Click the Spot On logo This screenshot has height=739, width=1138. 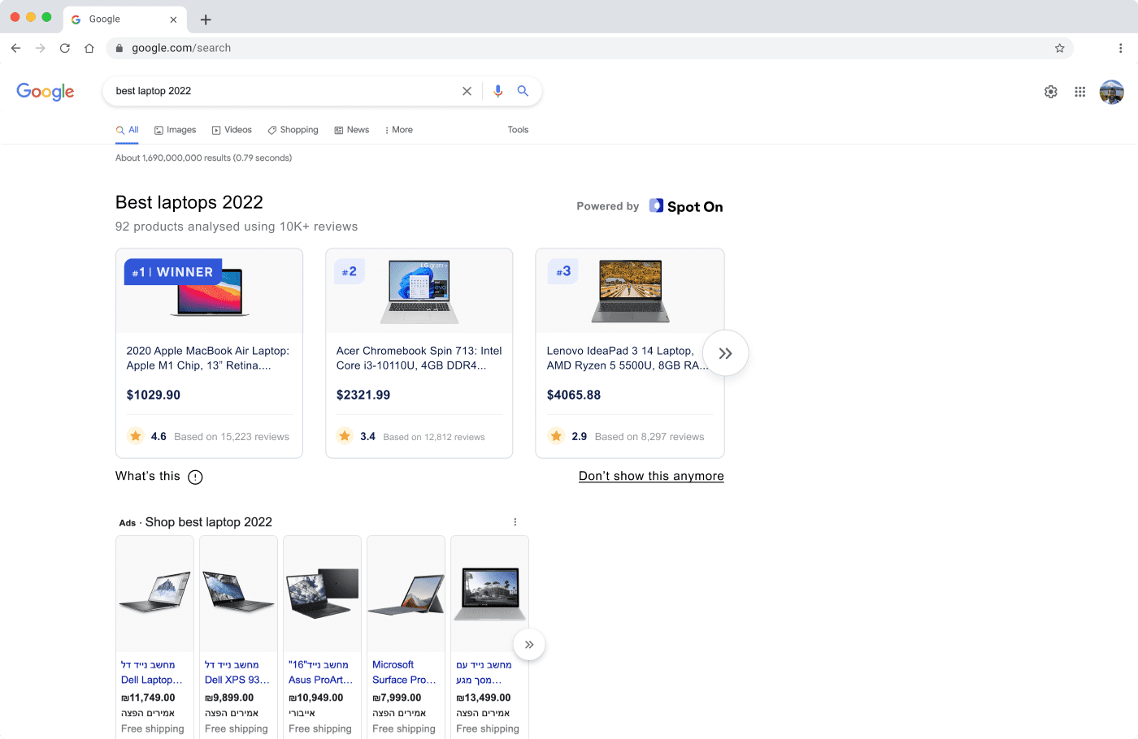(686, 206)
